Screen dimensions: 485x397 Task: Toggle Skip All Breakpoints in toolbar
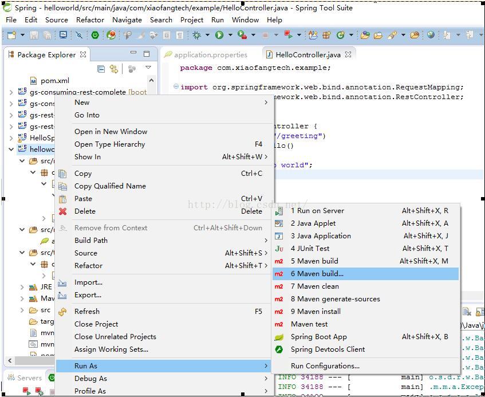[x=79, y=35]
